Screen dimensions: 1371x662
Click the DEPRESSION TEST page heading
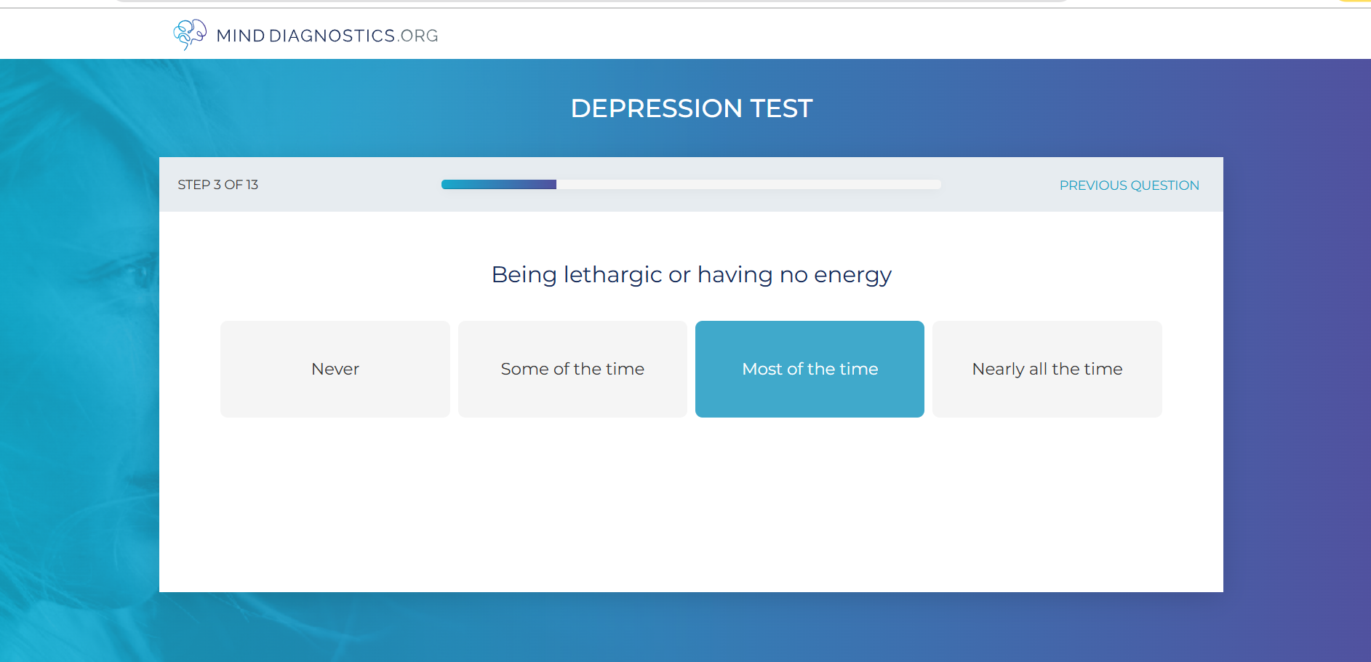[x=691, y=108]
